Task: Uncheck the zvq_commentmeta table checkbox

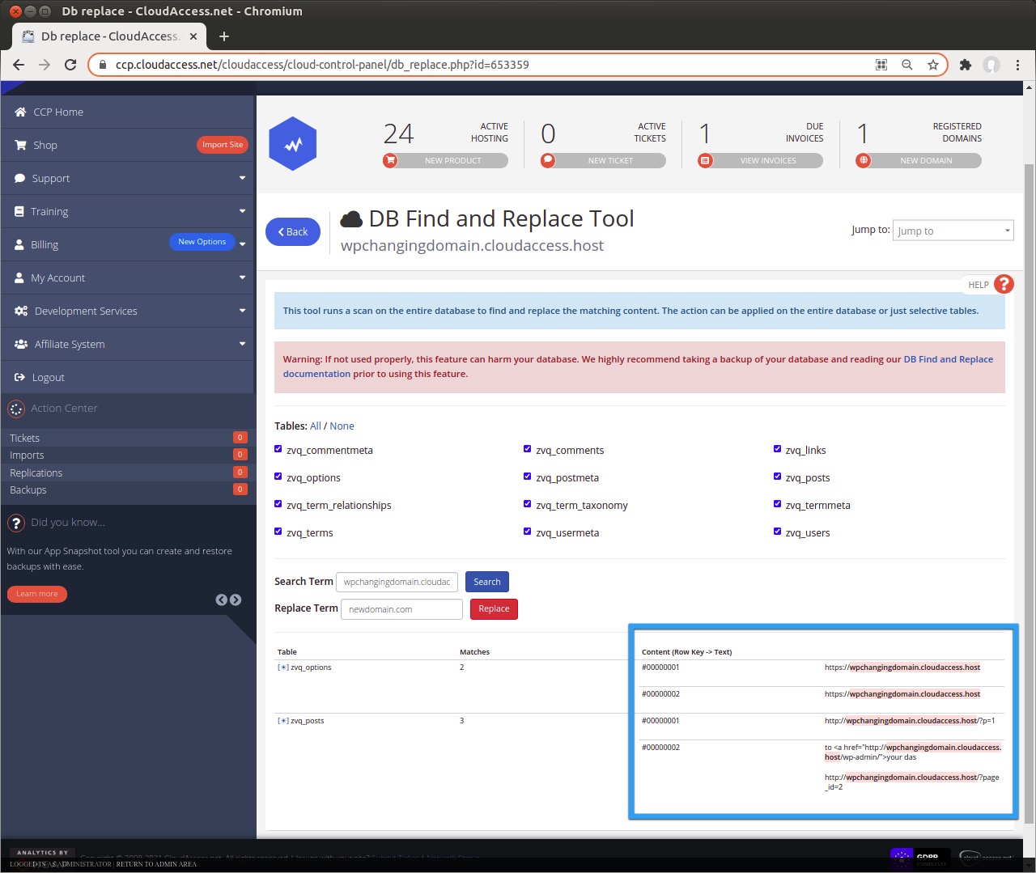Action: 278,449
